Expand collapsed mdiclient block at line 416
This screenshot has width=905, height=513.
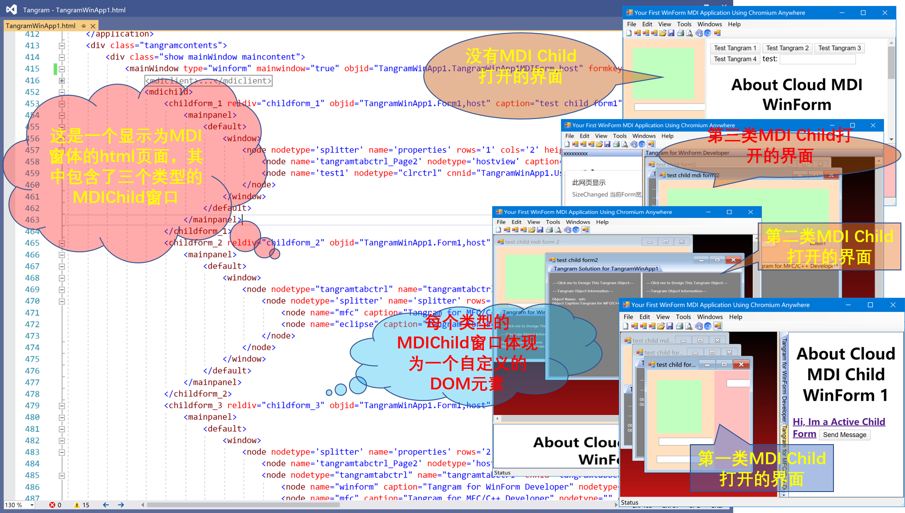coord(62,81)
